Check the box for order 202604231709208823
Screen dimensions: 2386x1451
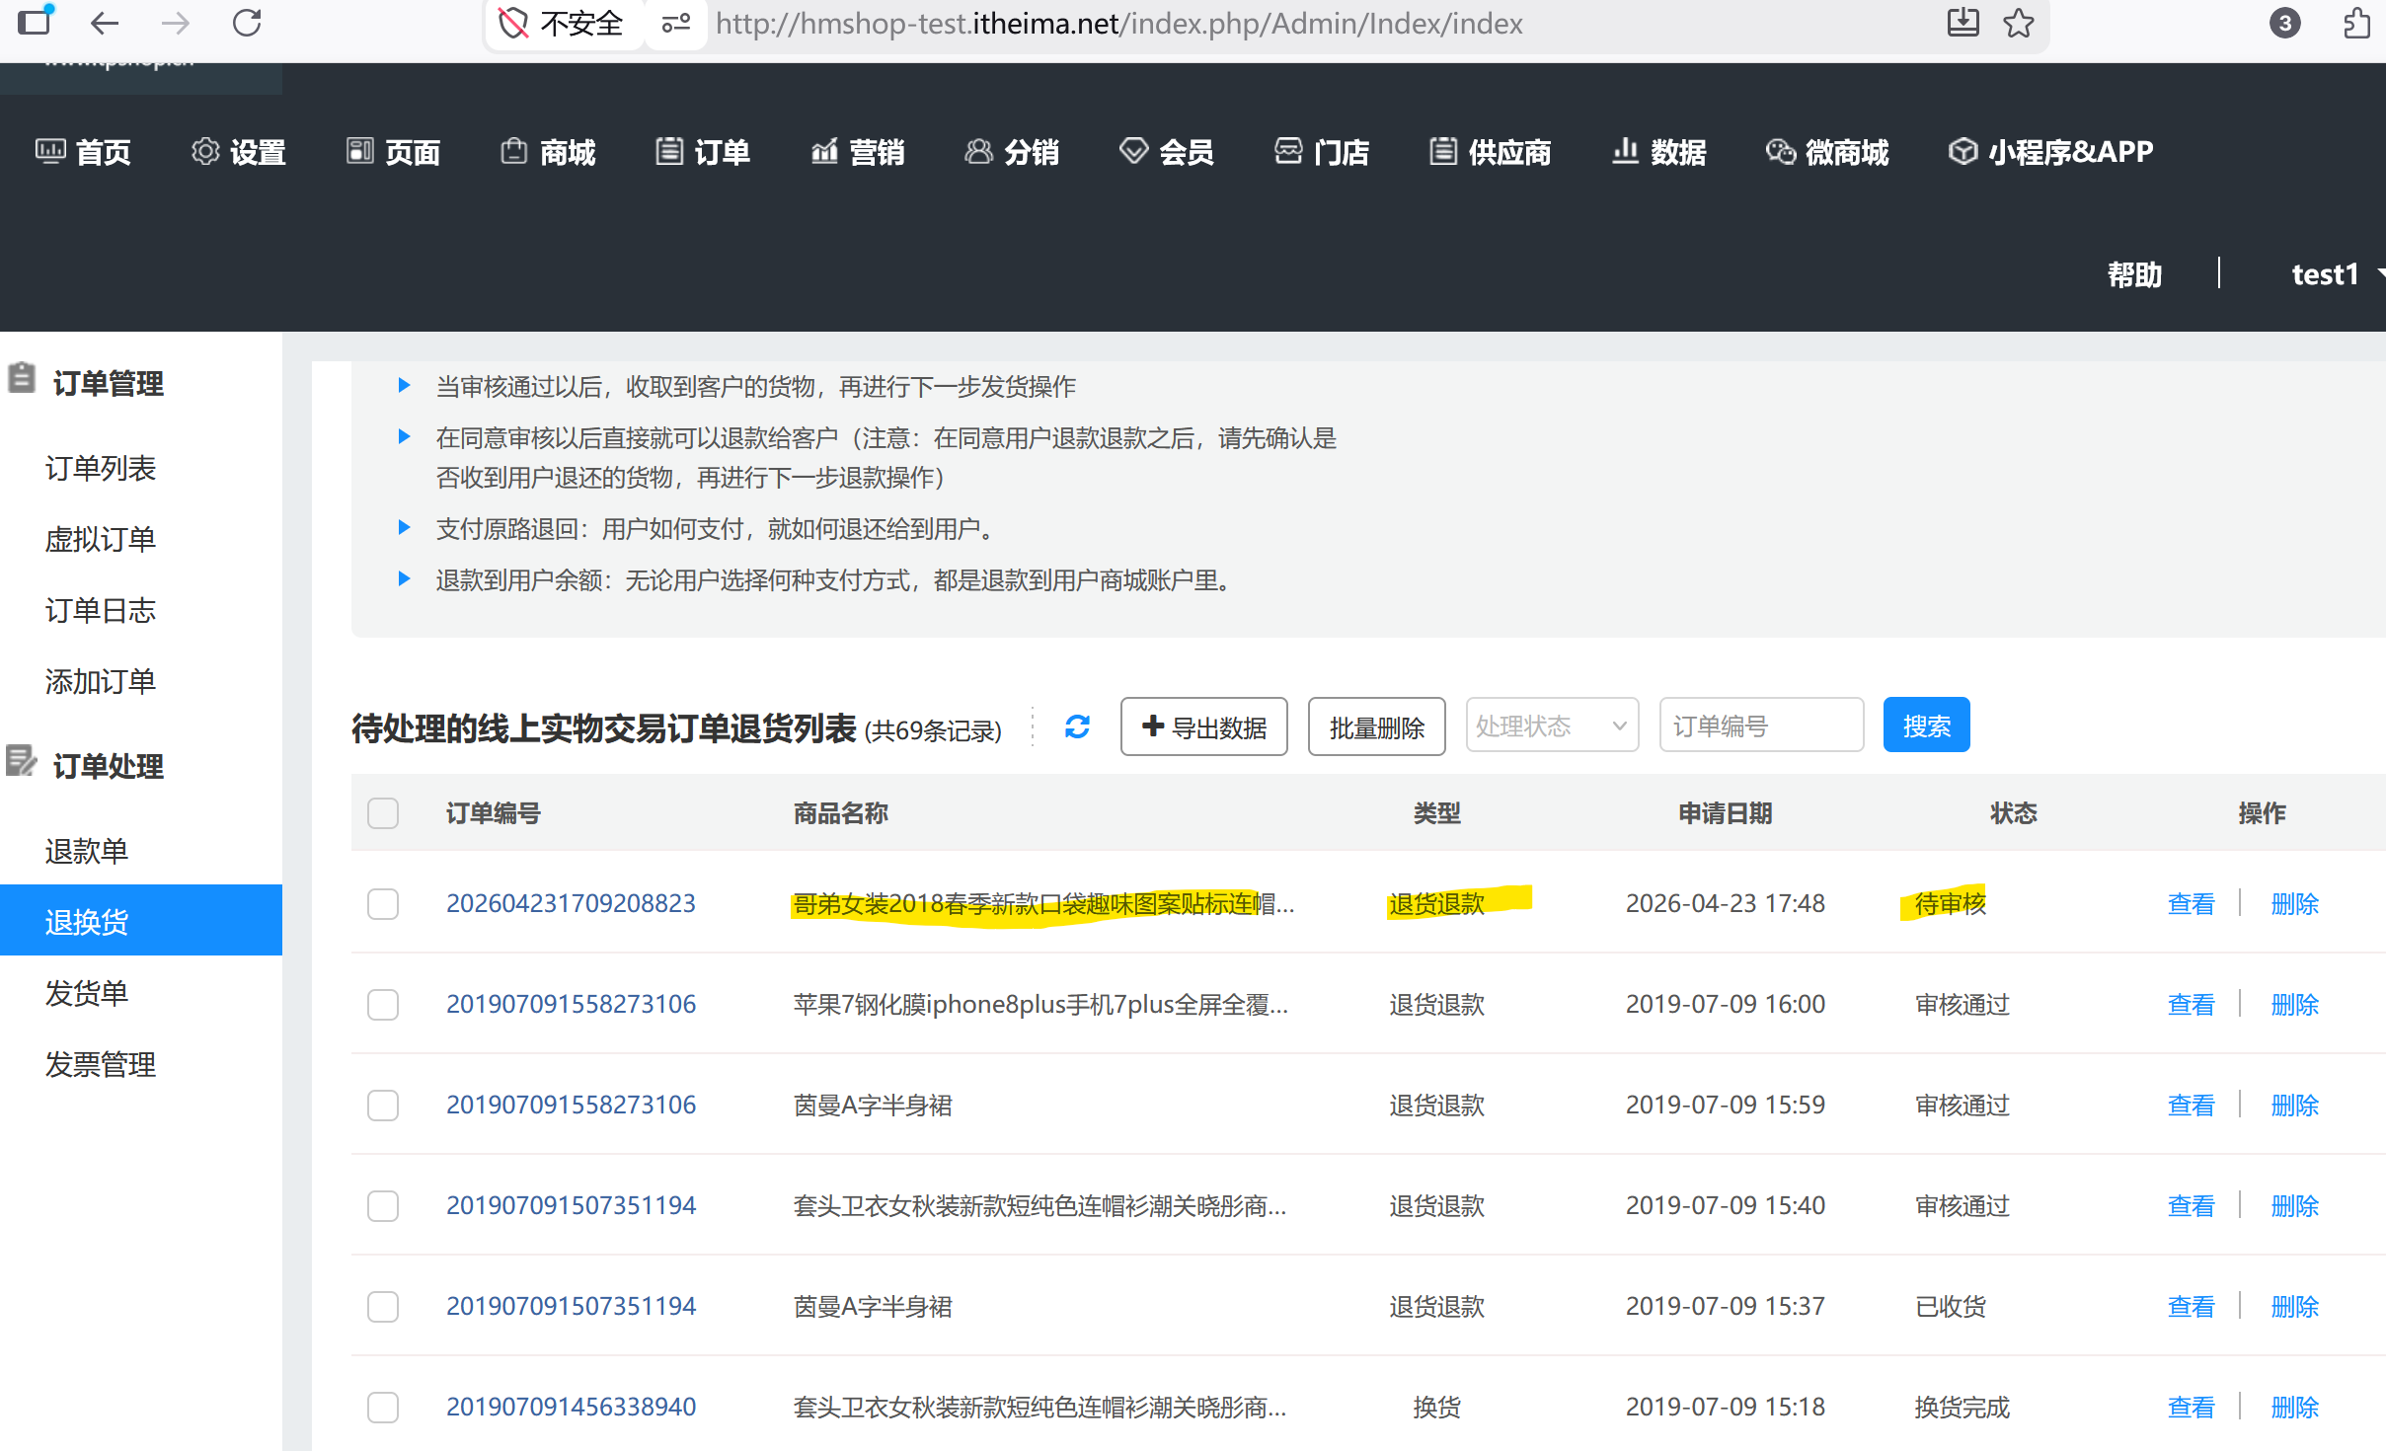point(383,904)
